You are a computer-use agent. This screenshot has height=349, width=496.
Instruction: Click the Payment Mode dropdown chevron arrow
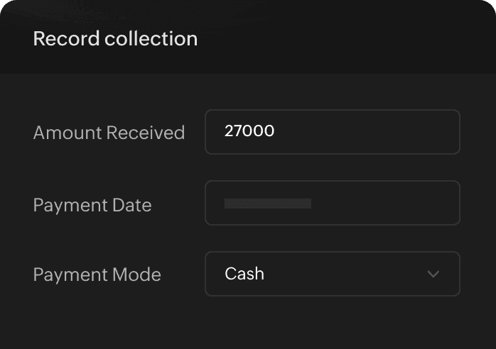pos(433,274)
